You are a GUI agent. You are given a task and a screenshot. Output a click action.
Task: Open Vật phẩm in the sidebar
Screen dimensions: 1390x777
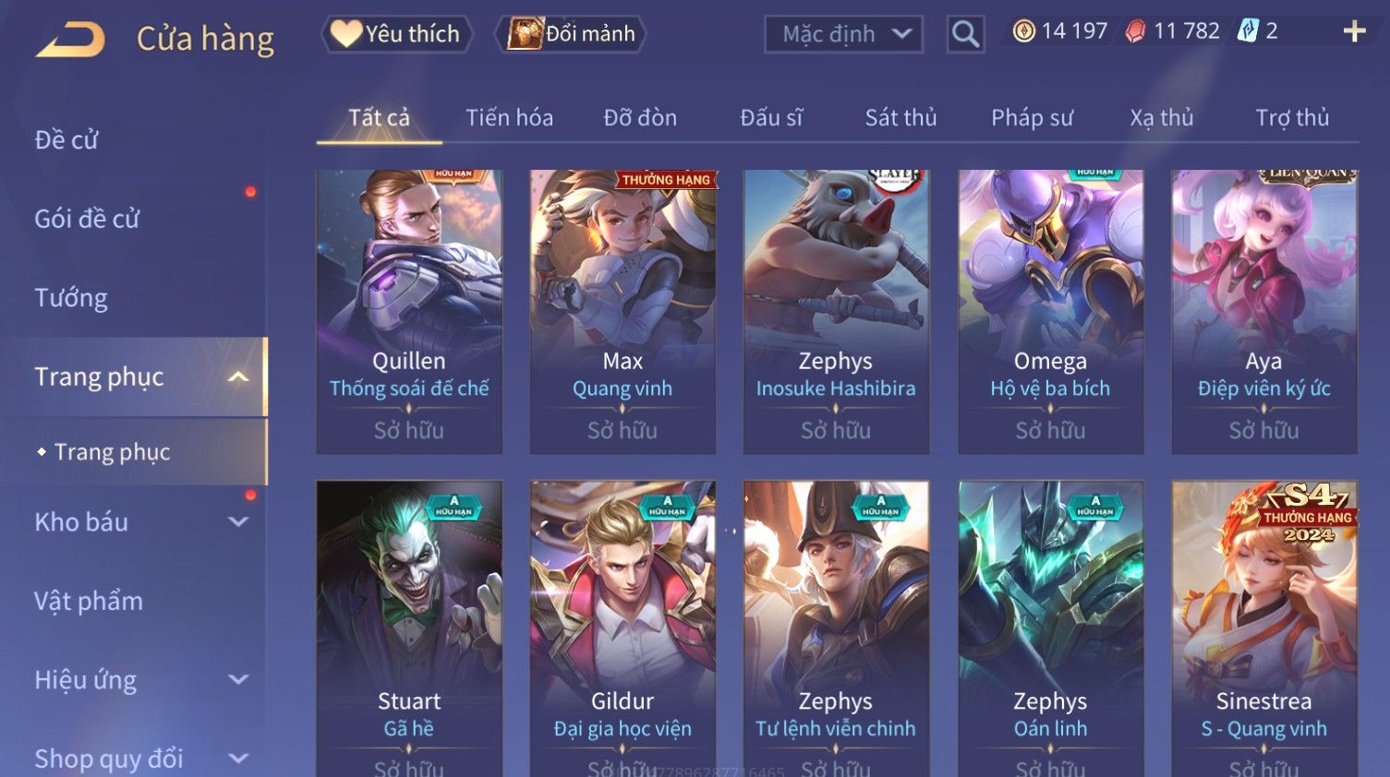tap(89, 601)
